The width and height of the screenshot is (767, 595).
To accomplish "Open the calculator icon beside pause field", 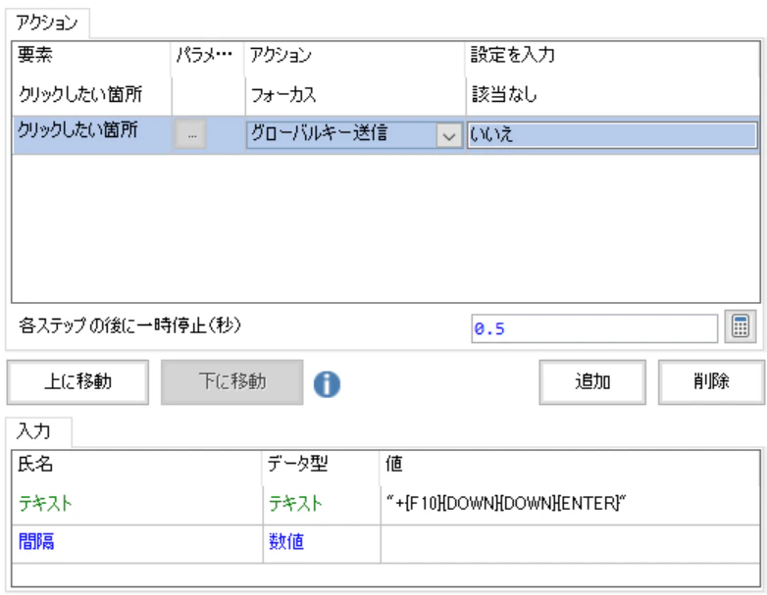I will [741, 326].
